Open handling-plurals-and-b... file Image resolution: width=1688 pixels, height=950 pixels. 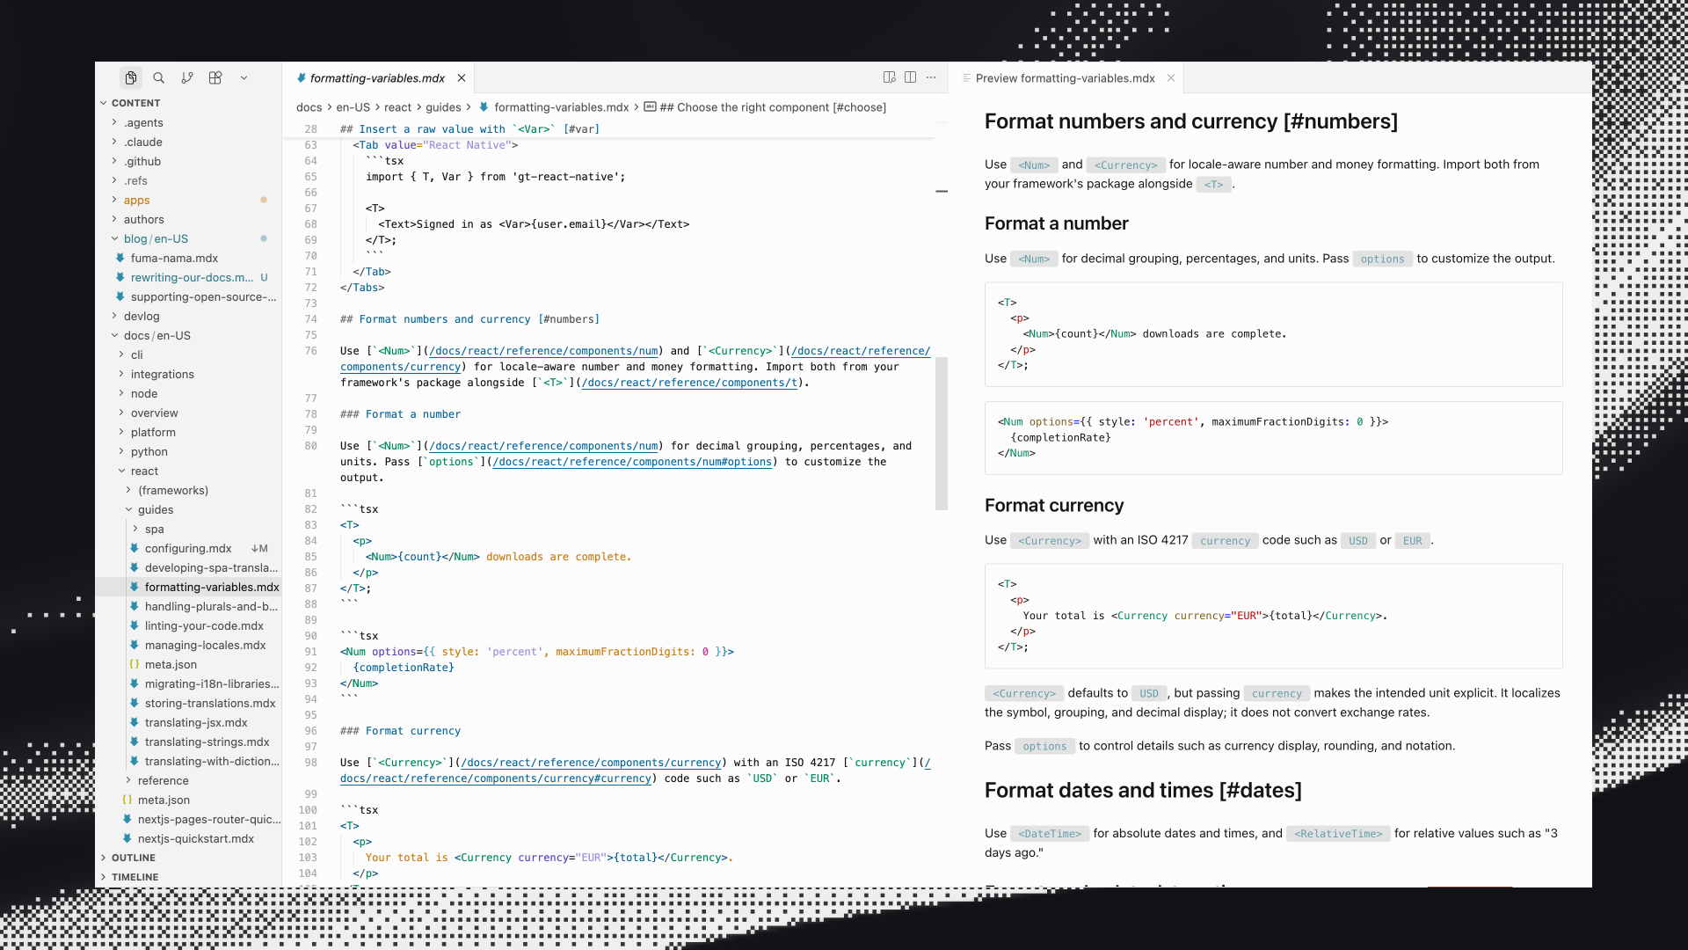coord(188,607)
